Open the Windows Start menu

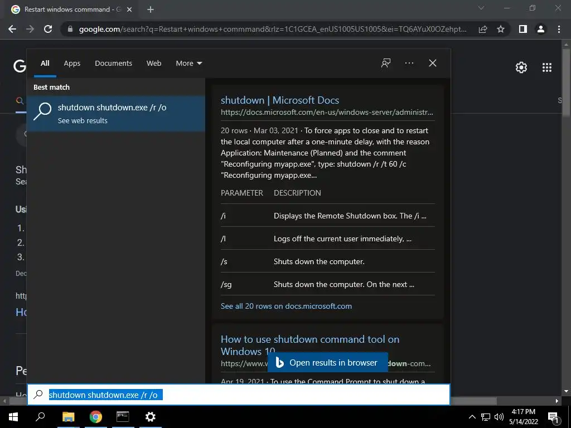click(x=13, y=417)
